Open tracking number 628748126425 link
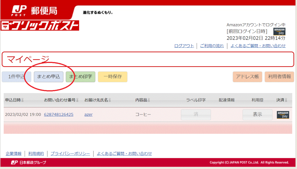 [59, 115]
